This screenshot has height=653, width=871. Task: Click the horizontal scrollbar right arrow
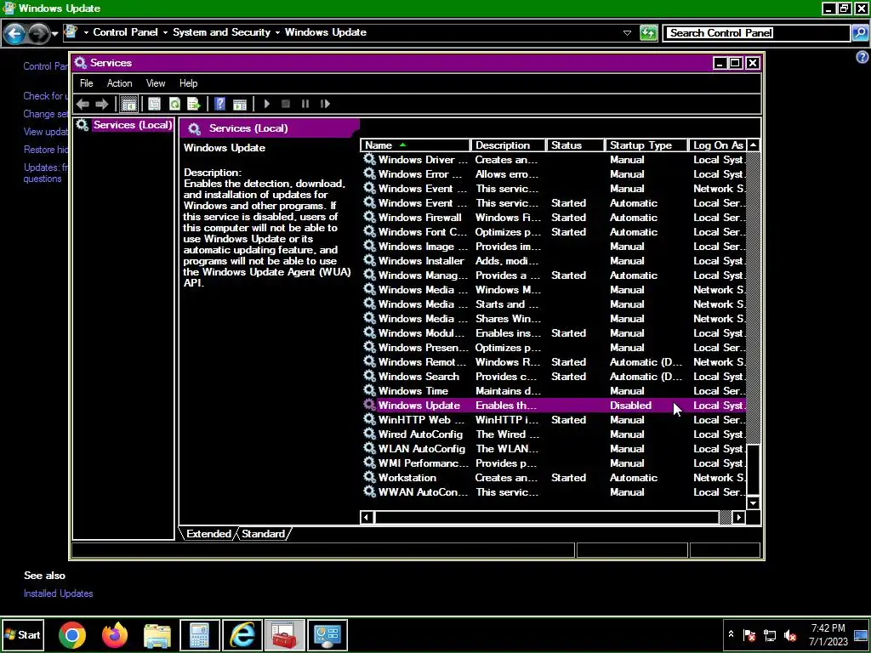pyautogui.click(x=739, y=518)
